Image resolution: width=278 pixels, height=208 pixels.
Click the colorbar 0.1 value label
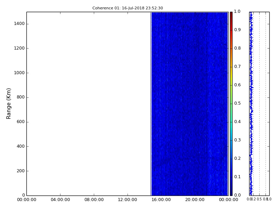[237, 177]
